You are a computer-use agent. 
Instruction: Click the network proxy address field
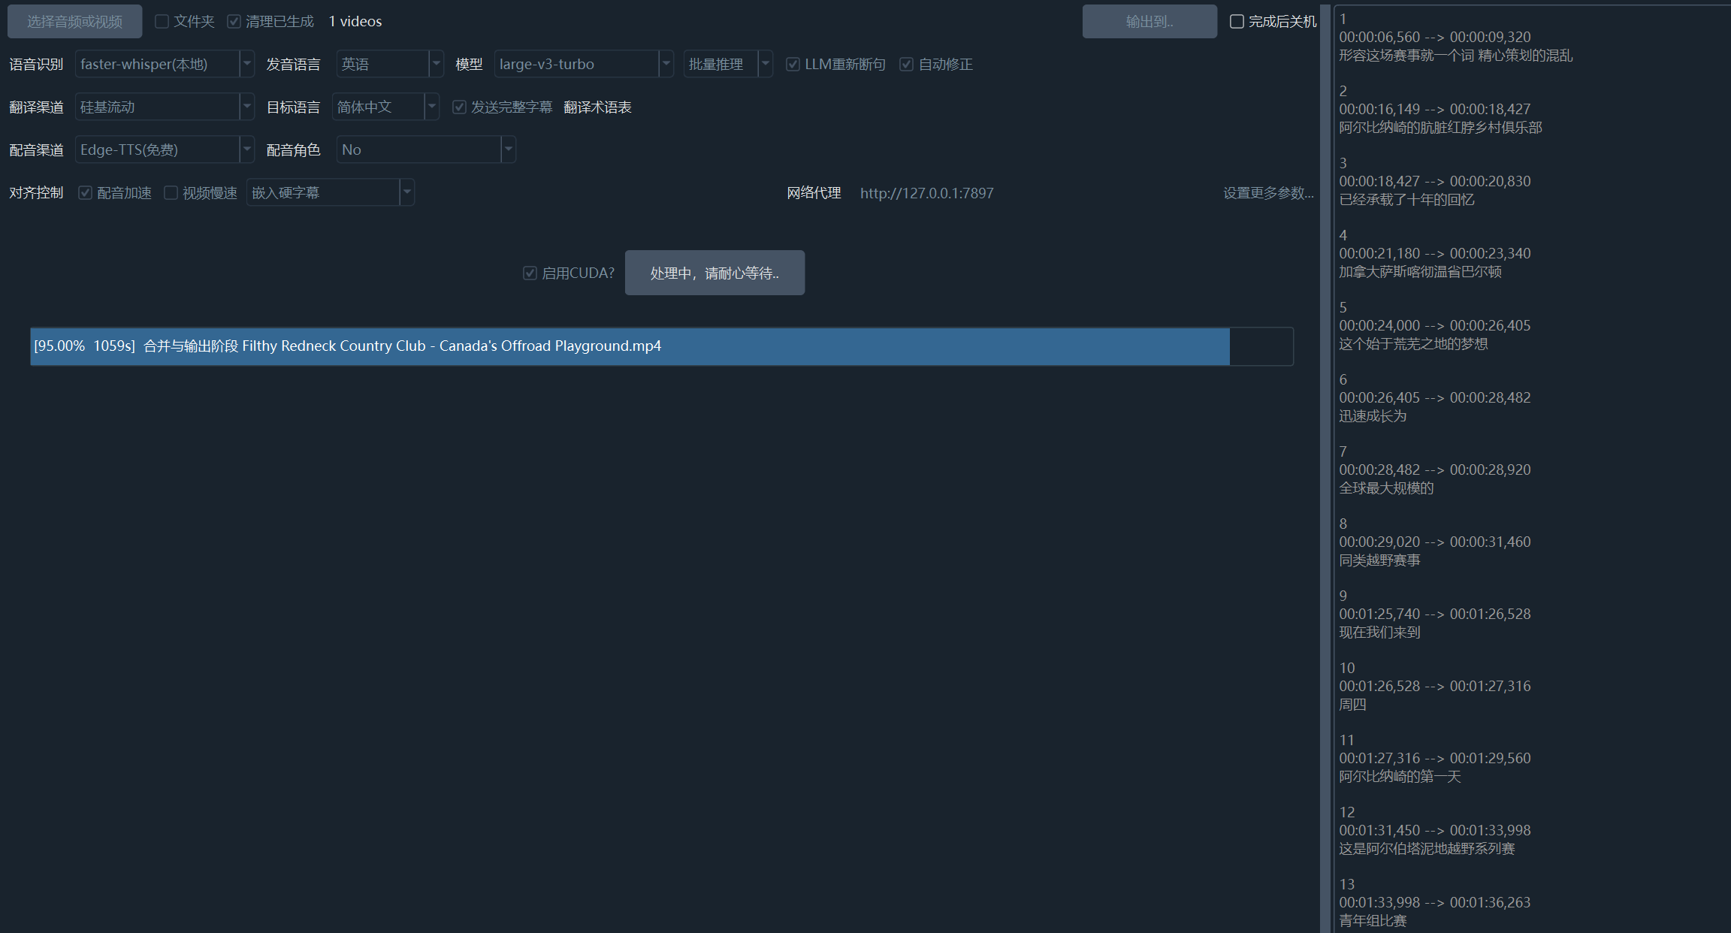point(926,193)
